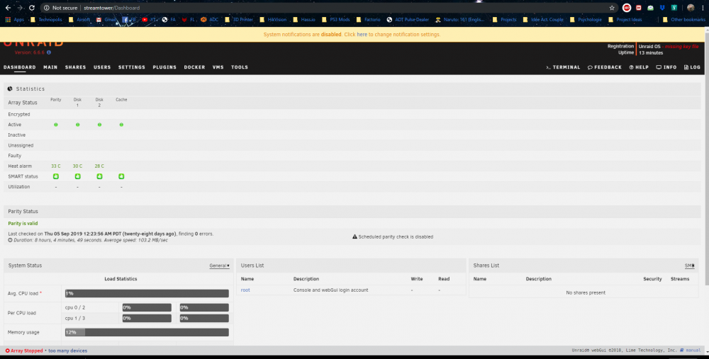709x359 pixels.
Task: Click the Disk 1 SMART status thumbs-up icon
Action: point(78,176)
